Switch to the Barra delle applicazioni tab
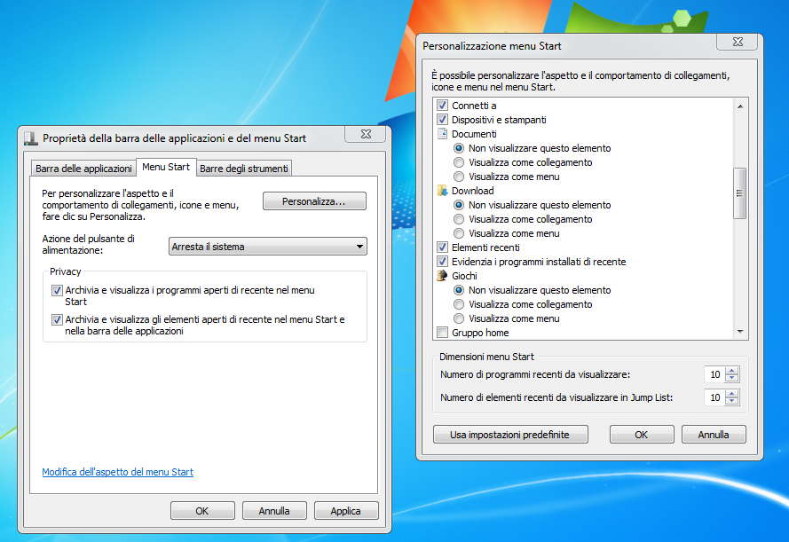This screenshot has height=542, width=789. [83, 169]
